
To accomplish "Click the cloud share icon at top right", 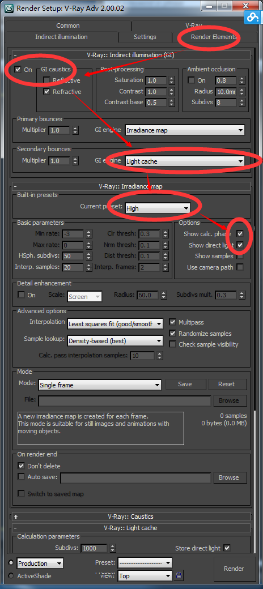I will [x=252, y=16].
